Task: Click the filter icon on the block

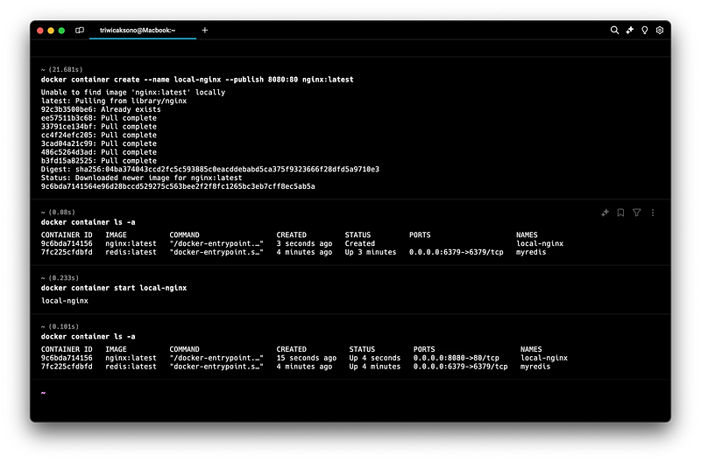Action: 637,213
